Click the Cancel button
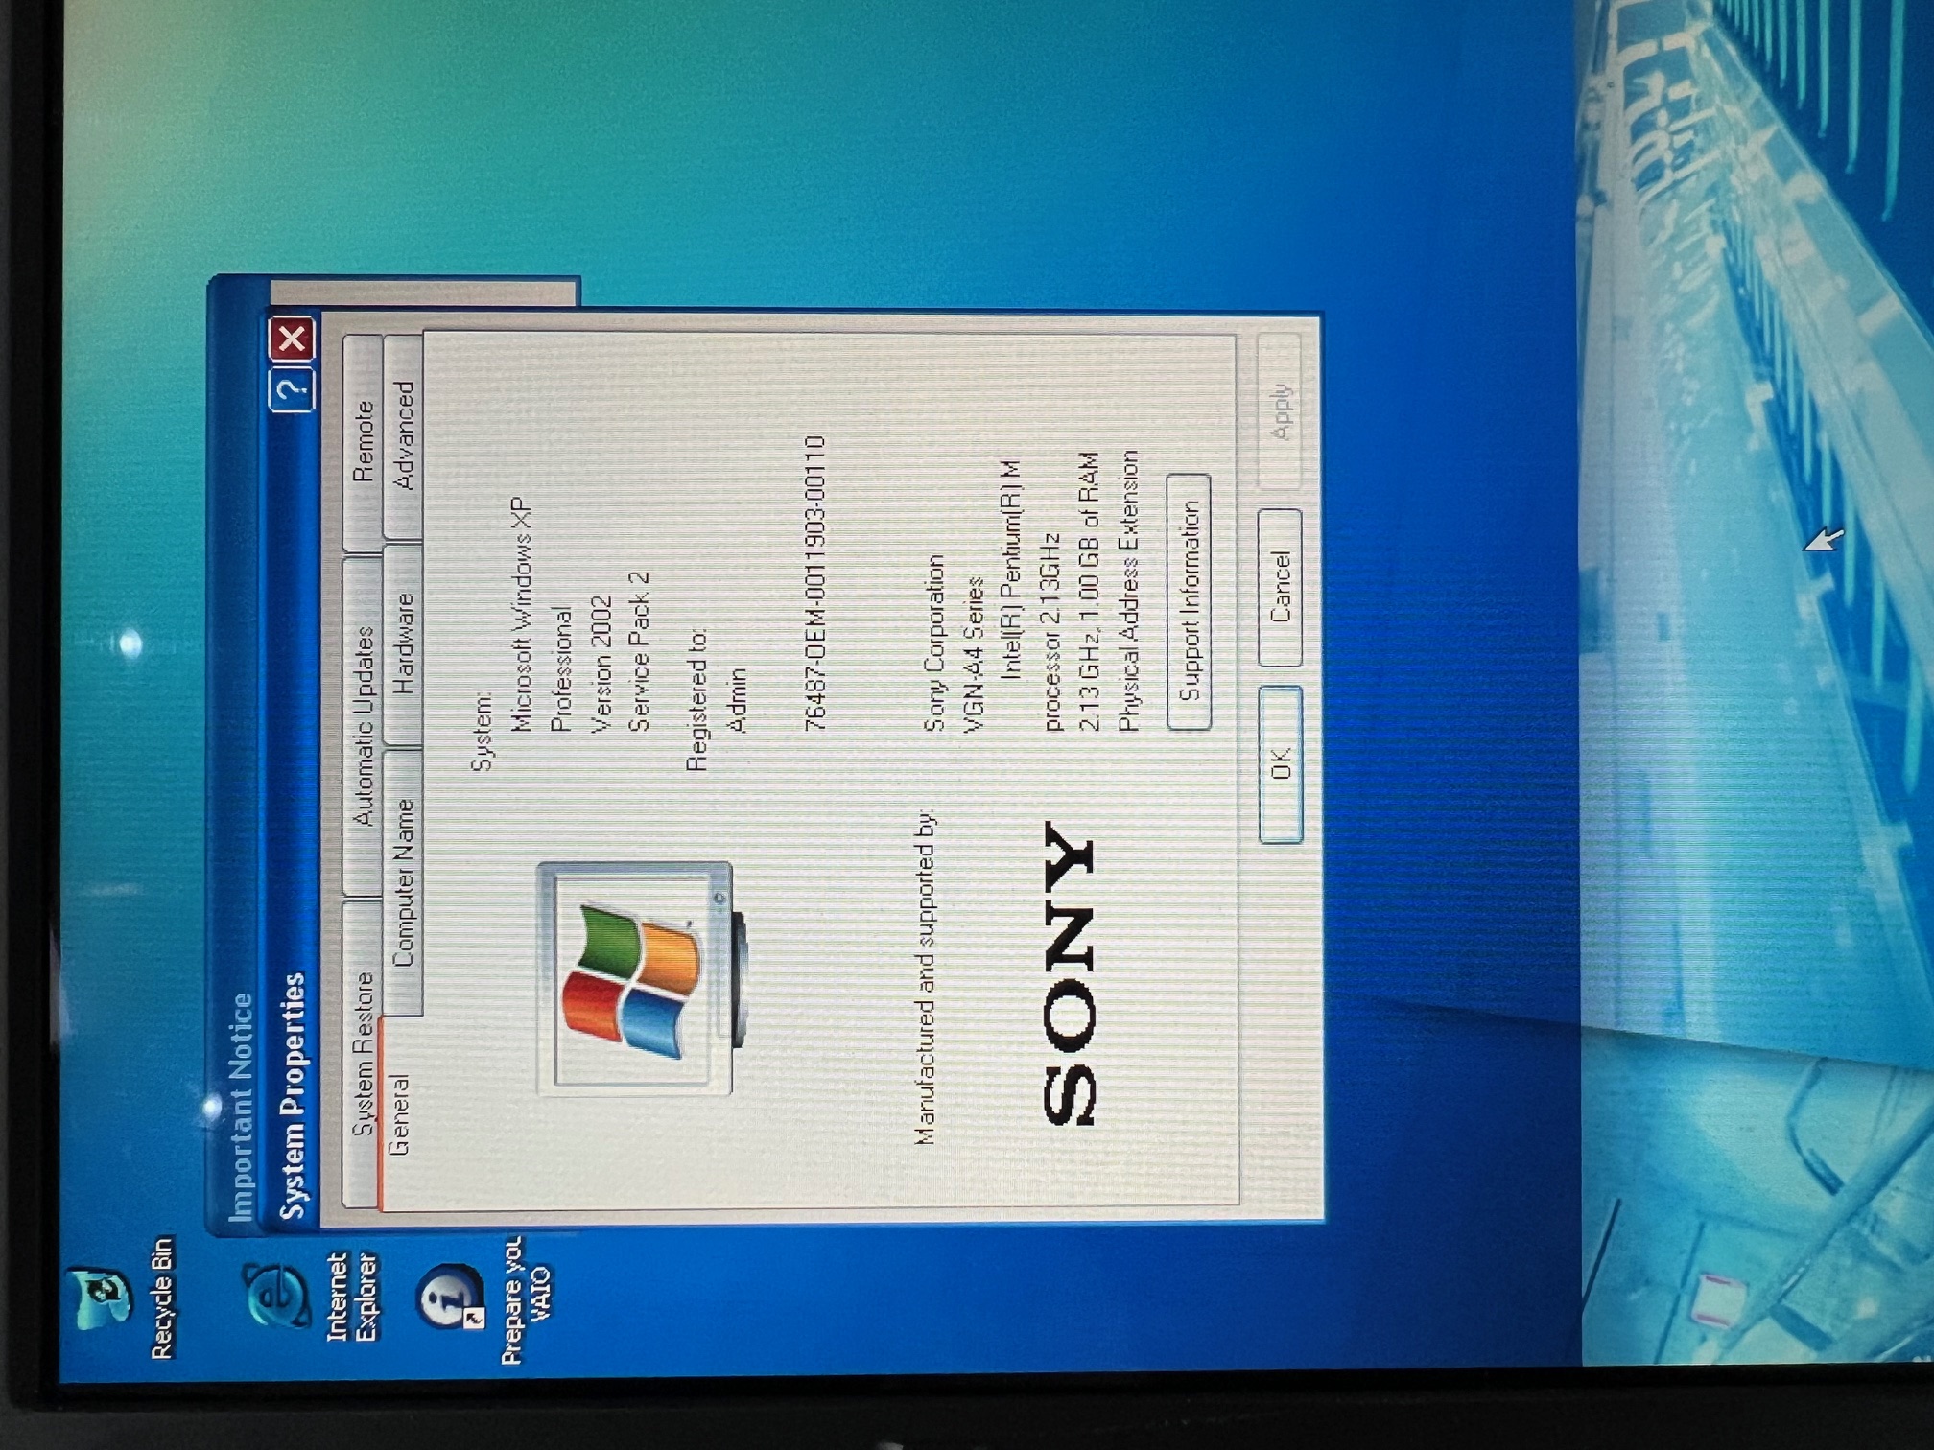The width and height of the screenshot is (1934, 1450). pos(1281,587)
